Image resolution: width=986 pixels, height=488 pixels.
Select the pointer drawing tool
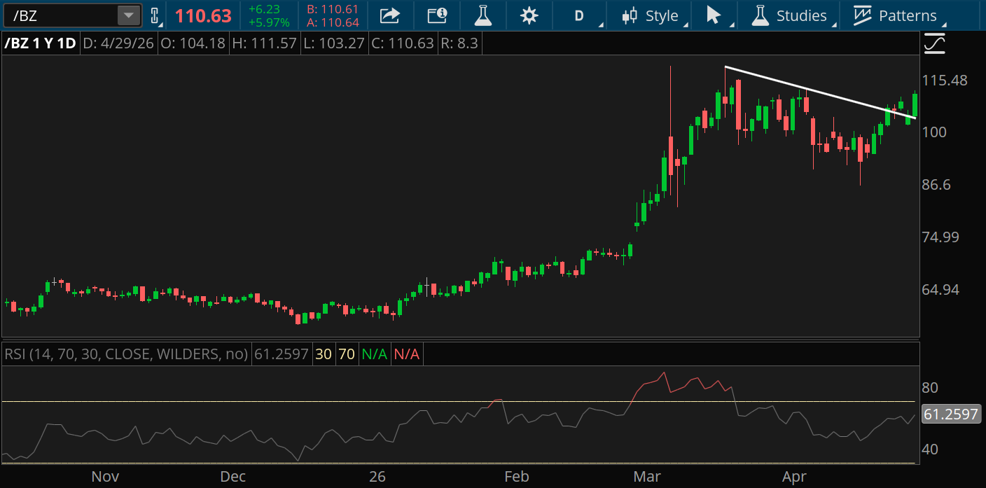click(714, 15)
